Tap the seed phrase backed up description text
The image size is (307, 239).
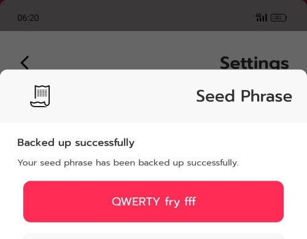(128, 163)
